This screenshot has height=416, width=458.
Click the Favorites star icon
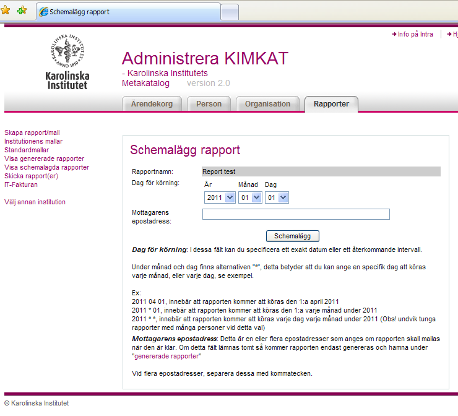(5, 11)
